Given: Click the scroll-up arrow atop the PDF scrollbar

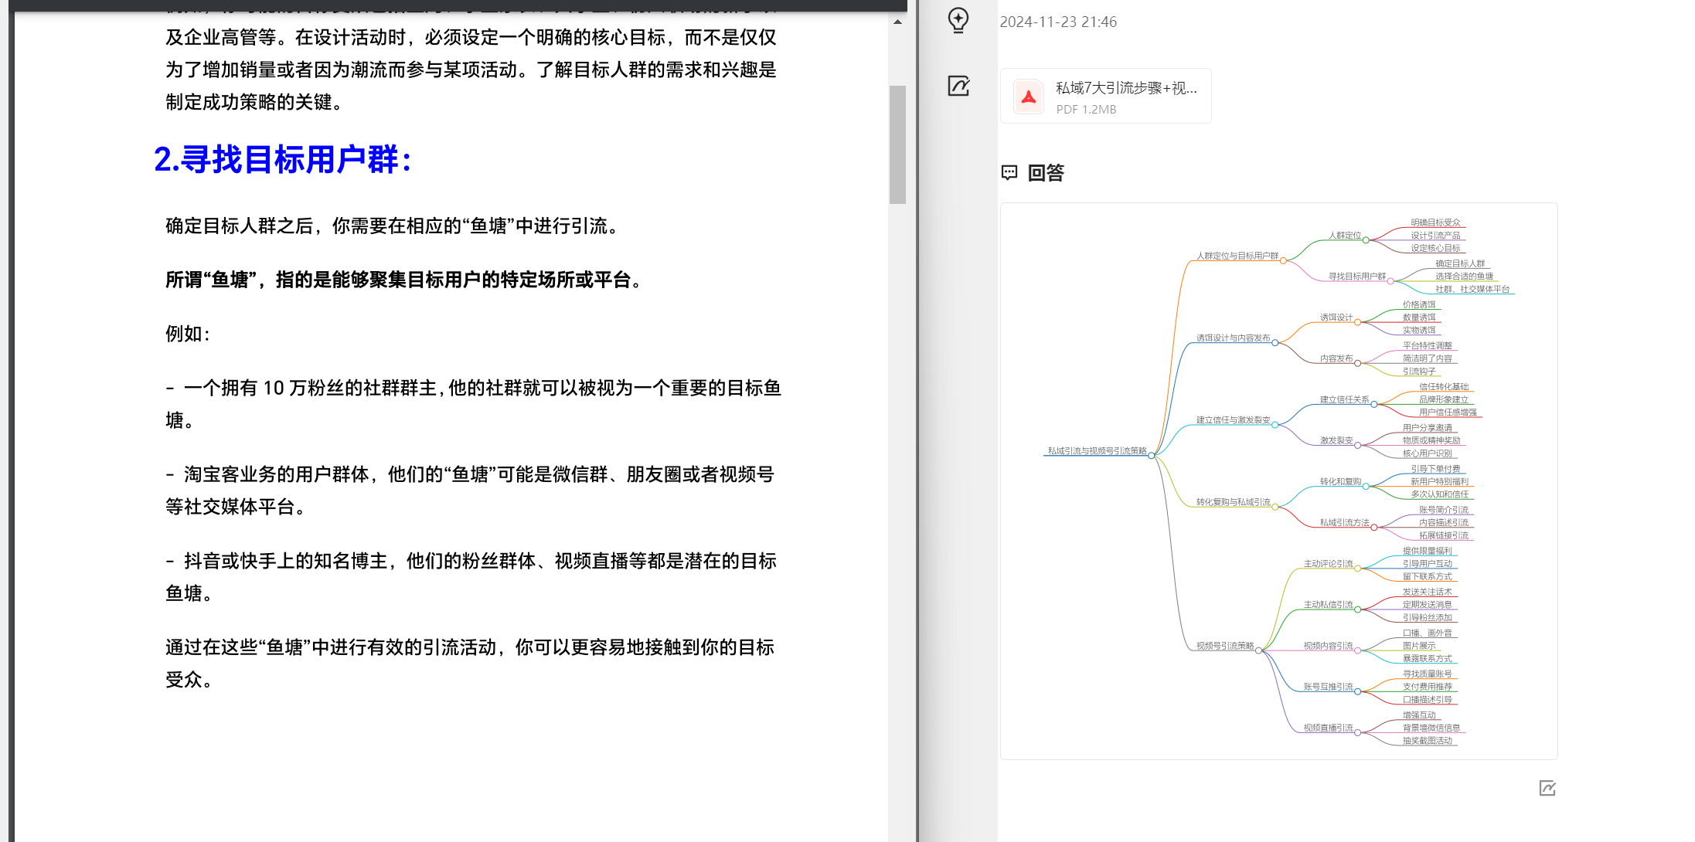Looking at the screenshot, I should point(898,21).
